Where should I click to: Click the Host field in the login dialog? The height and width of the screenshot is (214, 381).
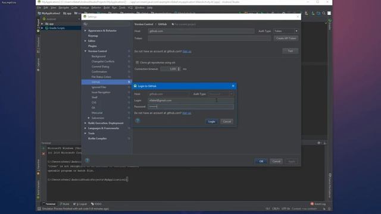(x=169, y=94)
